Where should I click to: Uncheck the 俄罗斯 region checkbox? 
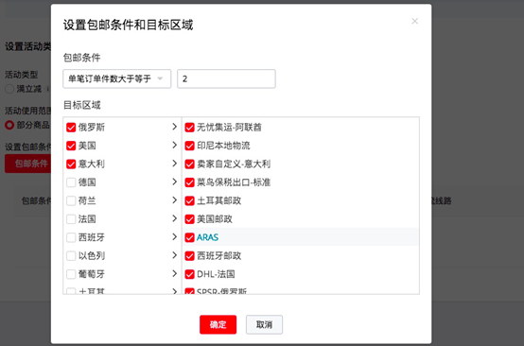click(71, 128)
